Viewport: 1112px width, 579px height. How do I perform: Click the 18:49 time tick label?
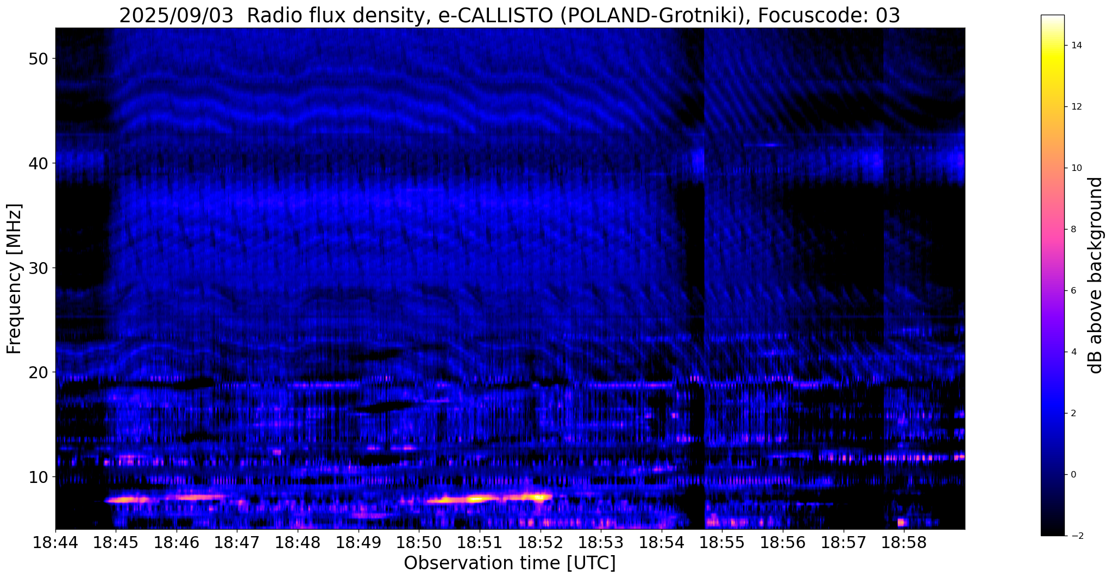coord(359,544)
